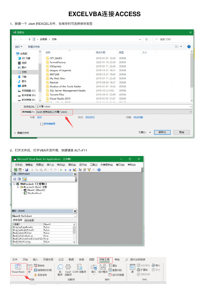Open the Save as type (保存类型) dropdown
Screen dimensions: 209x295
click(190, 112)
